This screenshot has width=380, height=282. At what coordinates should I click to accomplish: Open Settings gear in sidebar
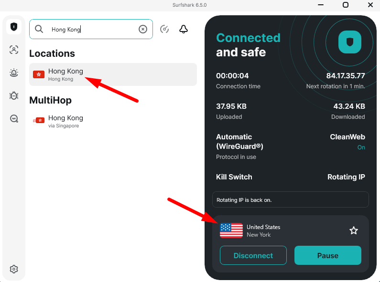(14, 269)
